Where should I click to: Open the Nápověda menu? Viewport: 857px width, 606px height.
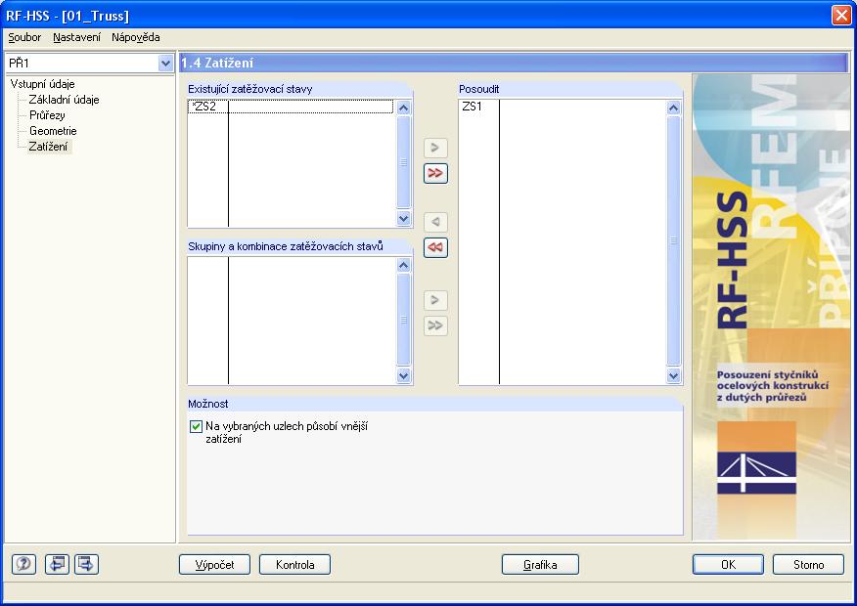tap(136, 38)
